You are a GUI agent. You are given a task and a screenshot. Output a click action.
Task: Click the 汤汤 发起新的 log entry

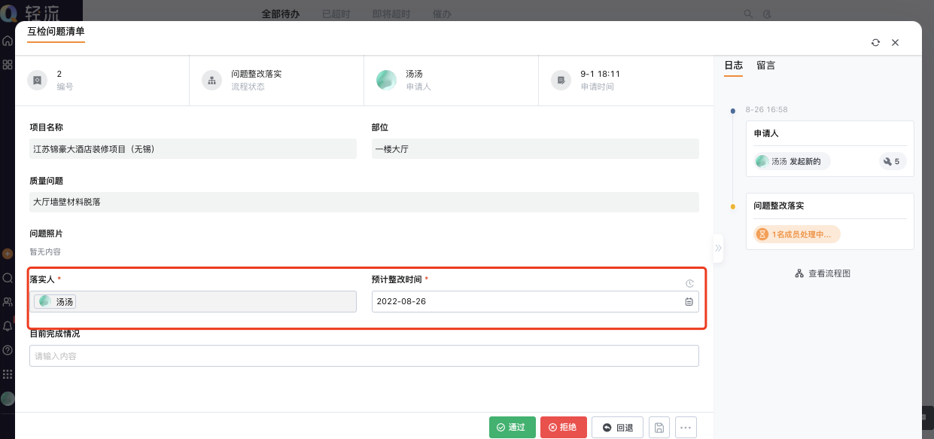pos(792,161)
